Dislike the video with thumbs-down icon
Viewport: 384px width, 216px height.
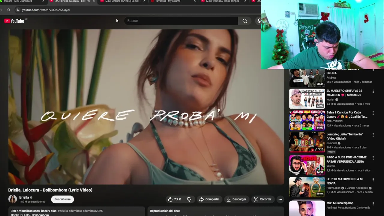pyautogui.click(x=189, y=199)
